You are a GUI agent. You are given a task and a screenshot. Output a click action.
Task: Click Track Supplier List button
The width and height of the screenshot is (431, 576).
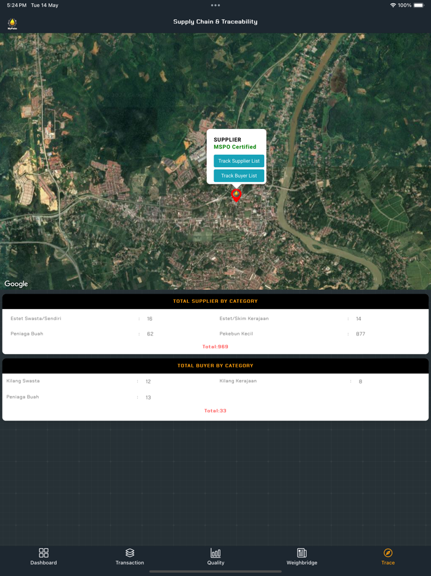239,161
